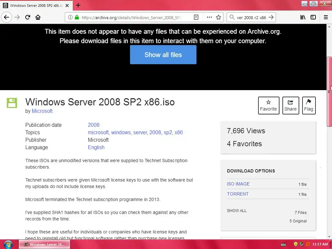Click the 11:17 AM taskbar clock
Screen dimensions: 332x249
[x=320, y=244]
